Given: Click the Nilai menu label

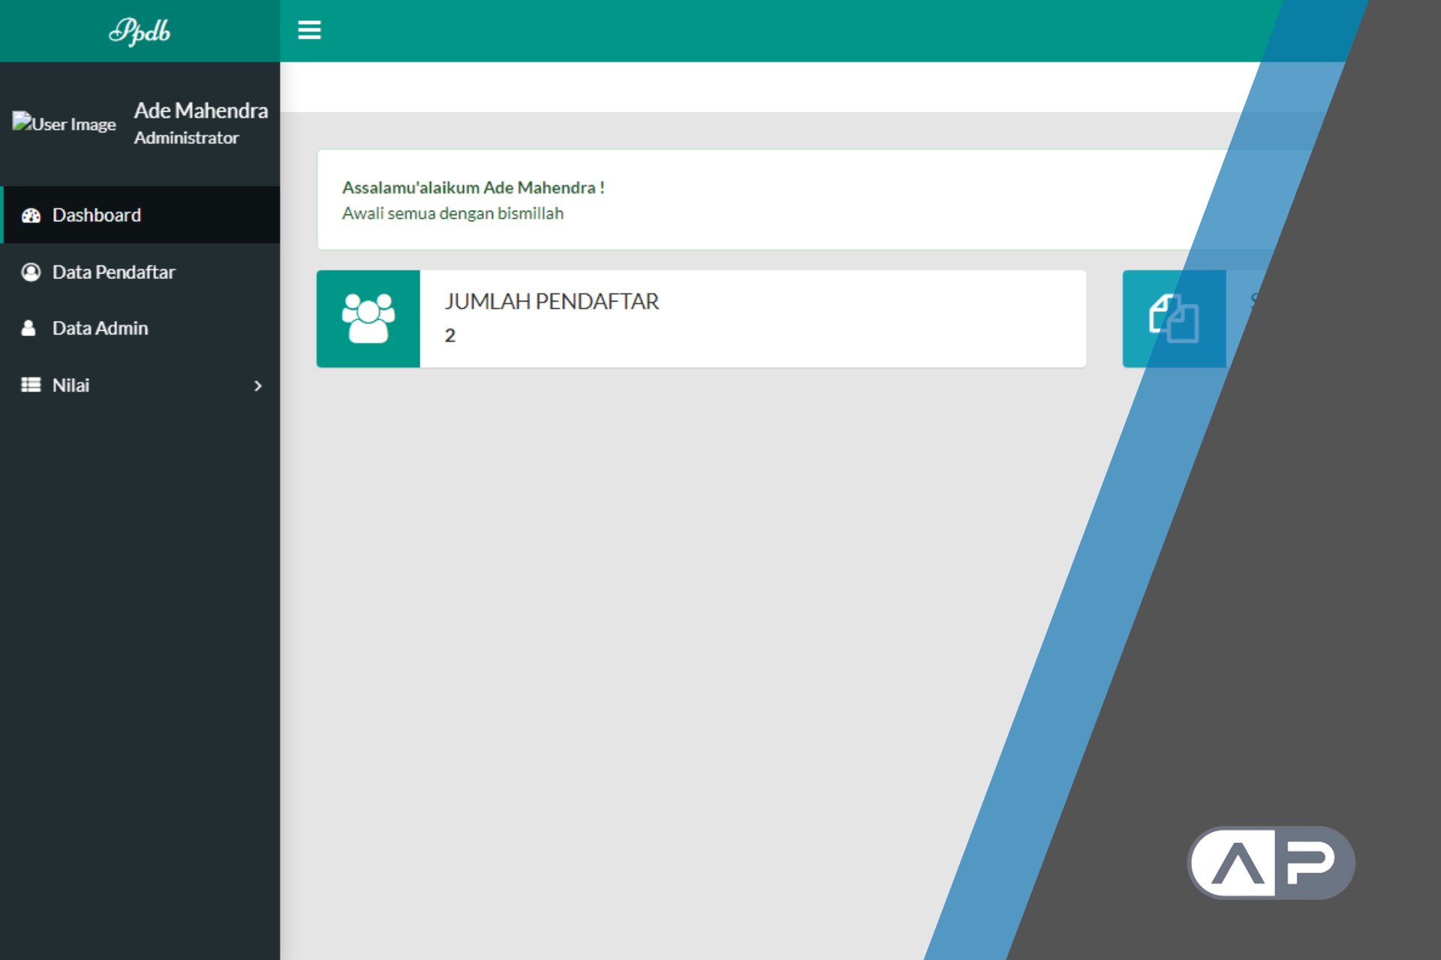Looking at the screenshot, I should point(71,385).
